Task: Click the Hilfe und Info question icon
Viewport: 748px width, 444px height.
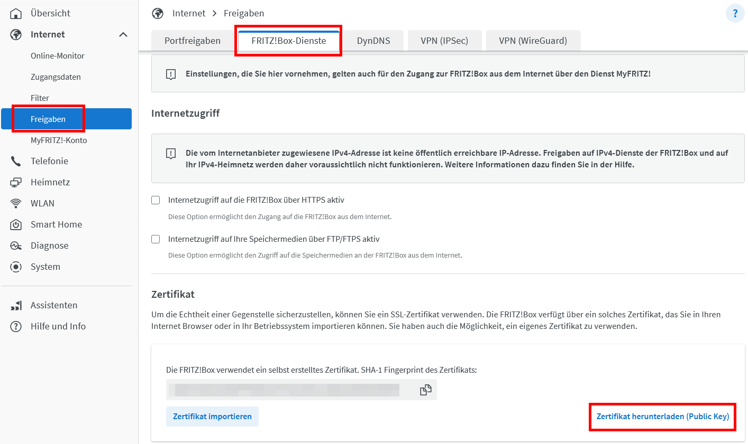Action: (16, 326)
